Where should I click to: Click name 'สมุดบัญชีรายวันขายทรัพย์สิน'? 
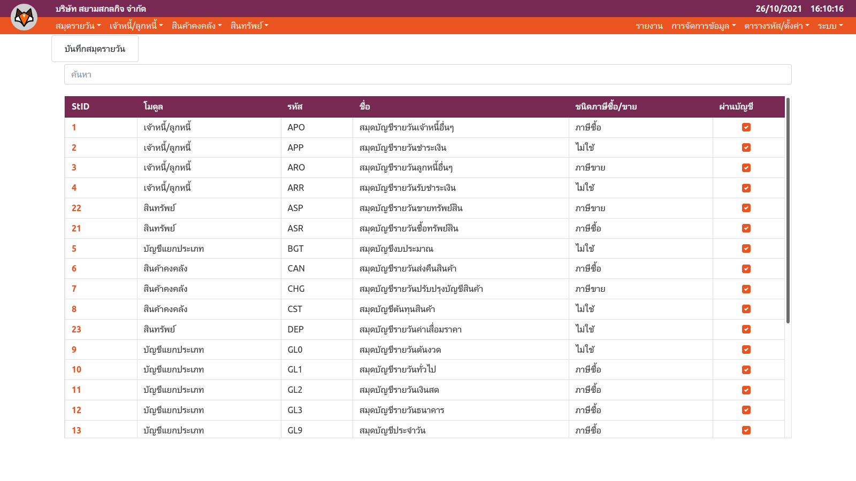[x=411, y=208]
